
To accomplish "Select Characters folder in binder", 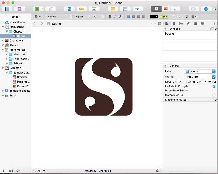I will click(x=16, y=41).
